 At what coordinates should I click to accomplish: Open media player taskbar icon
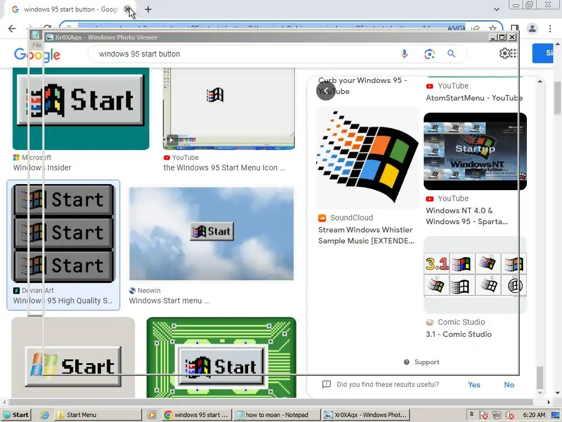(x=151, y=415)
